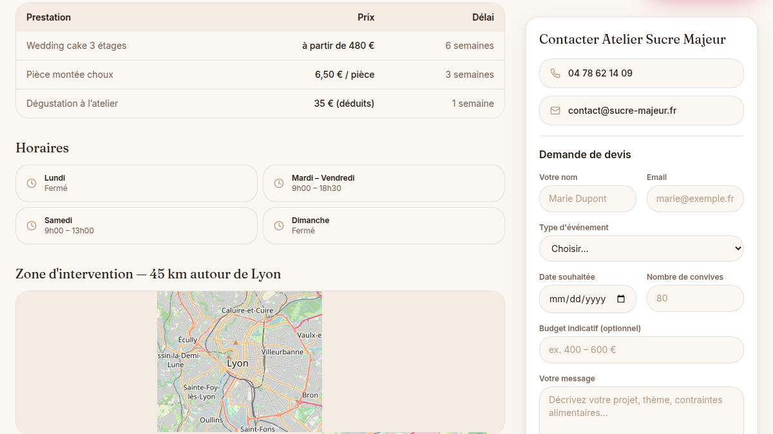This screenshot has width=773, height=434.
Task: Click the clock icon in Samedi card
Action: coord(32,226)
